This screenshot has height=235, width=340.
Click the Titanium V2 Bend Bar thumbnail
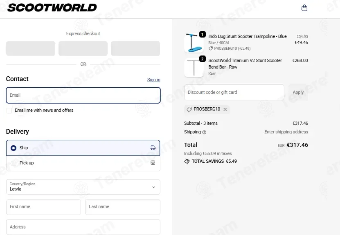tap(194, 67)
